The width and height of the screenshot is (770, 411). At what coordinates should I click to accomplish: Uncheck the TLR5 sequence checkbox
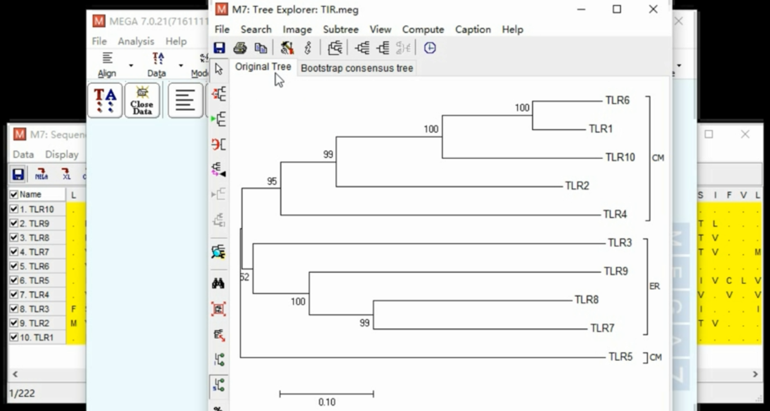14,280
